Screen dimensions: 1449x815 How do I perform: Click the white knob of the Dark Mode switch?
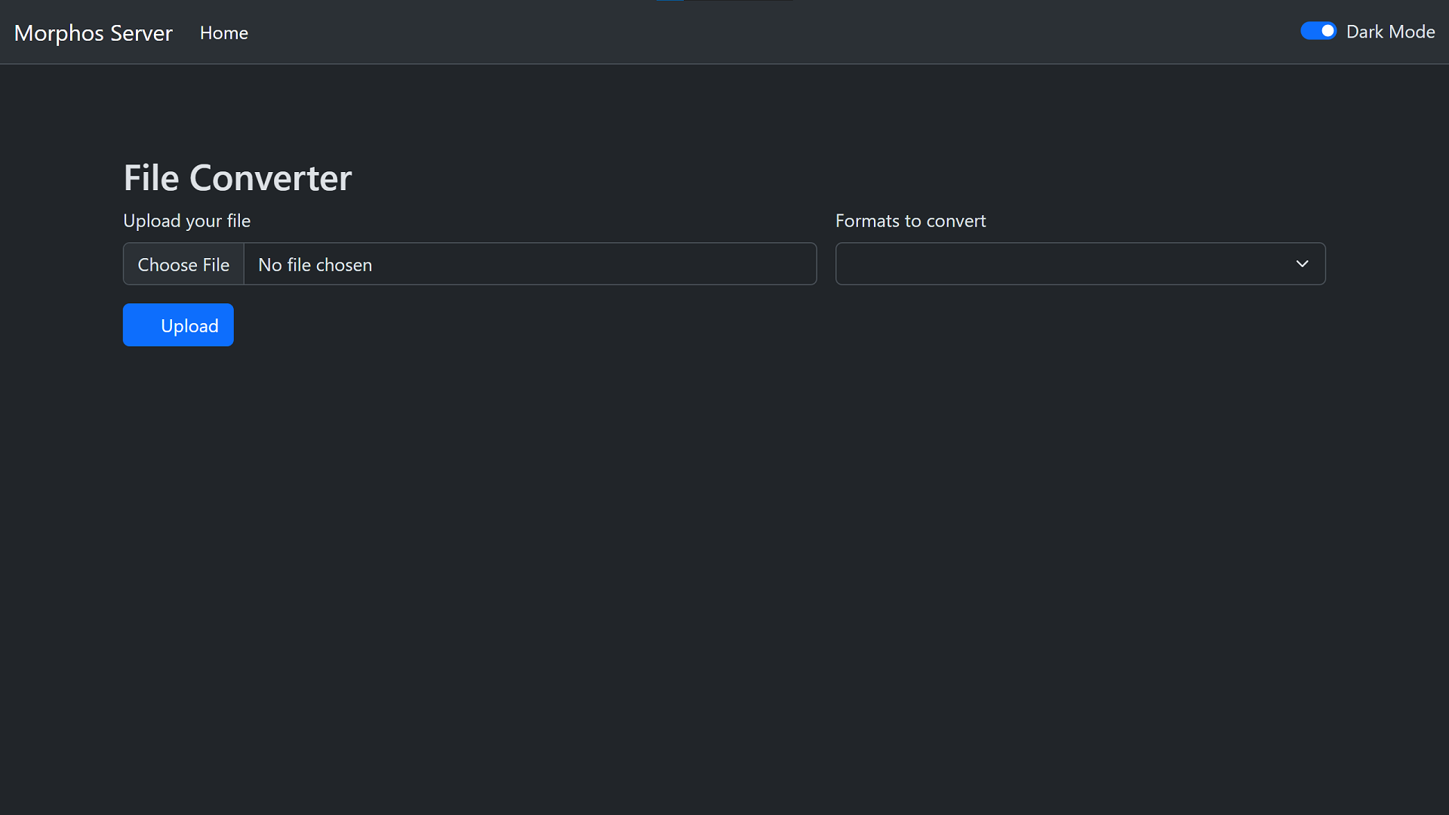click(1327, 31)
